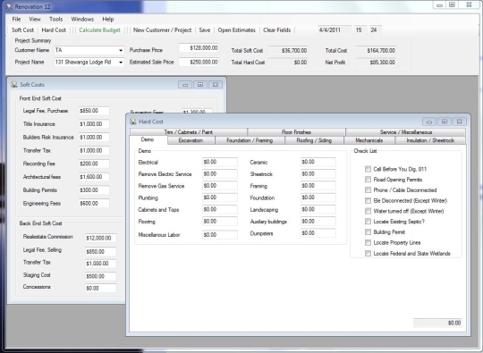Click the Cabinets and Tops field
483x353 pixels.
(x=220, y=209)
